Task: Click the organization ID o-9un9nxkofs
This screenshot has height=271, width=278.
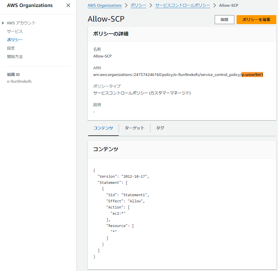Action: (x=19, y=81)
